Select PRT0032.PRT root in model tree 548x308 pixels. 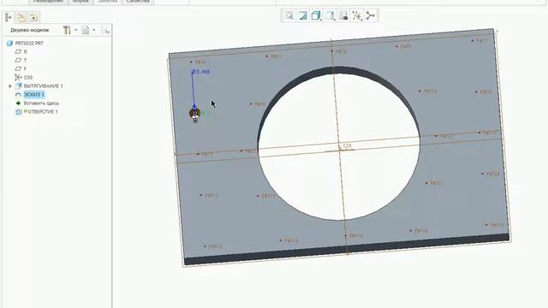click(25, 44)
